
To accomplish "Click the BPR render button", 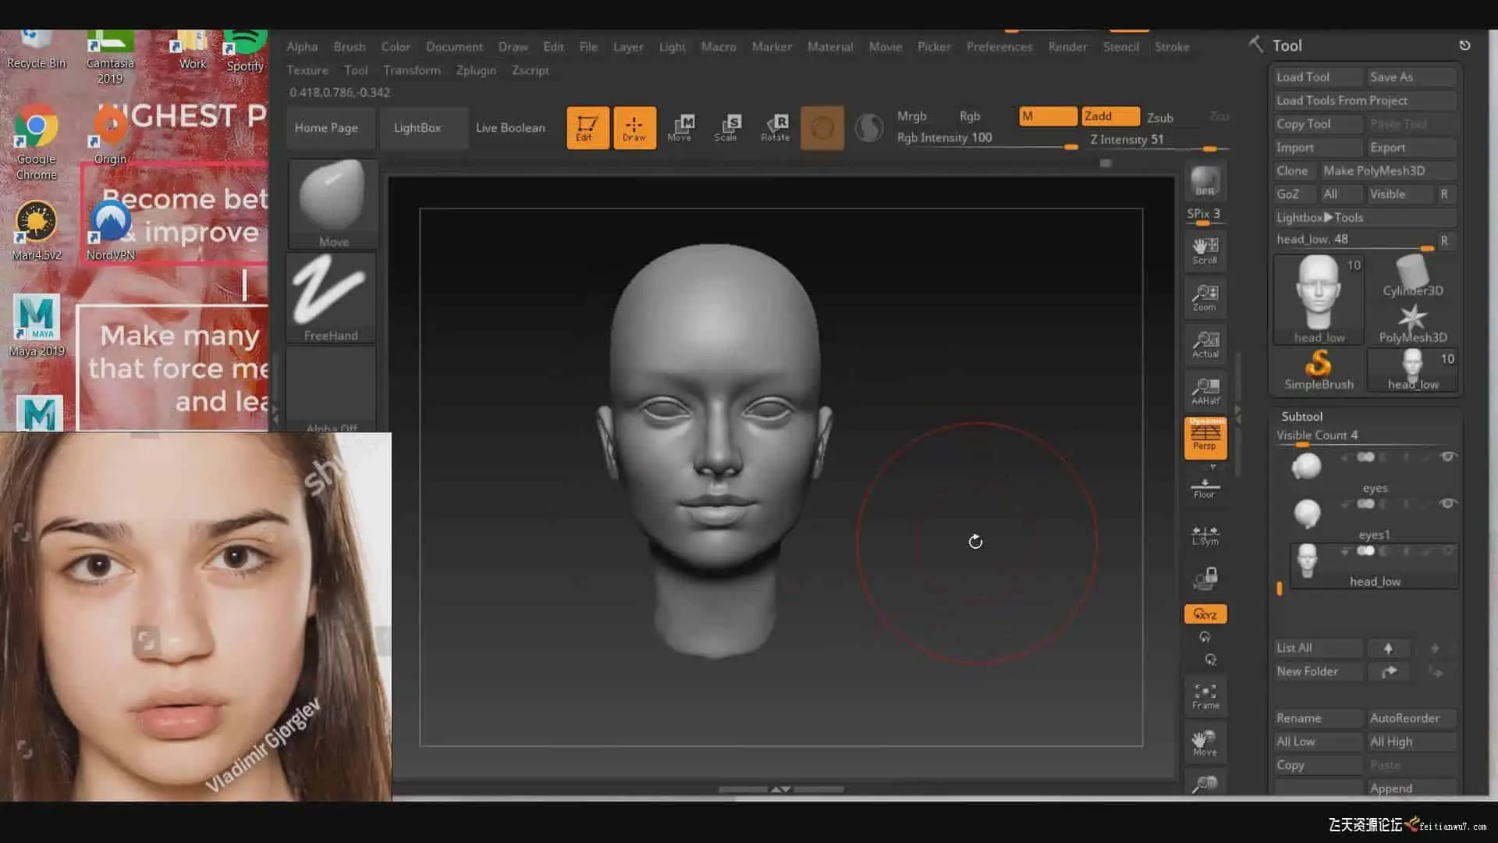I will coord(1205,181).
